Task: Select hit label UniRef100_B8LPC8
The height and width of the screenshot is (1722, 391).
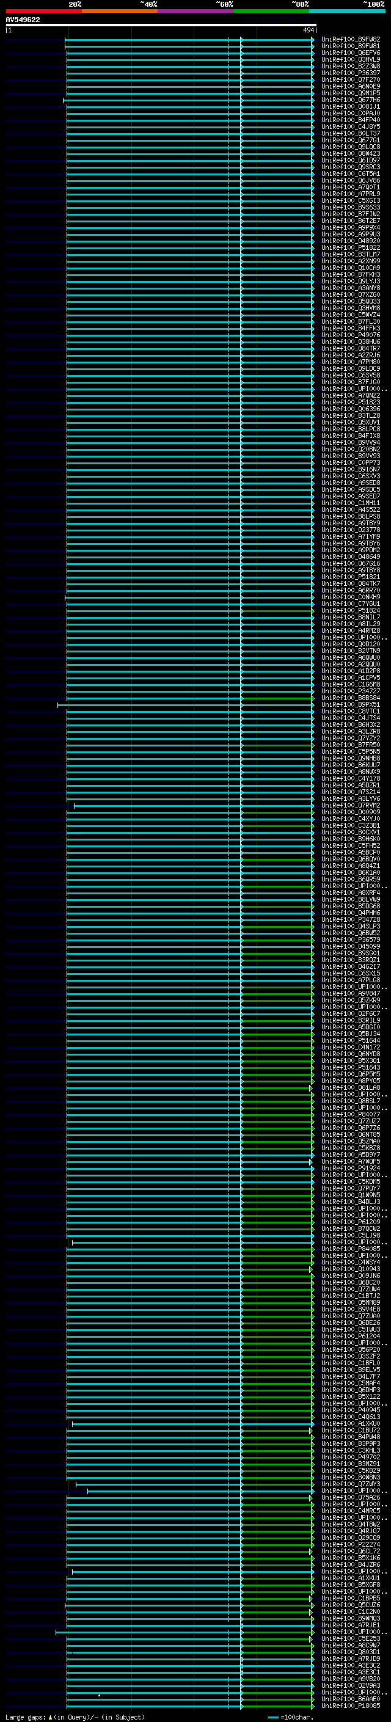Action: (350, 429)
